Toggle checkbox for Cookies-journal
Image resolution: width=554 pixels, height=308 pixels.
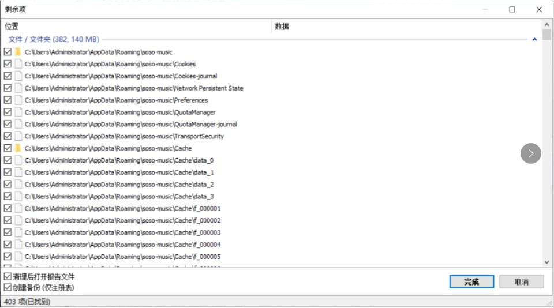point(8,76)
